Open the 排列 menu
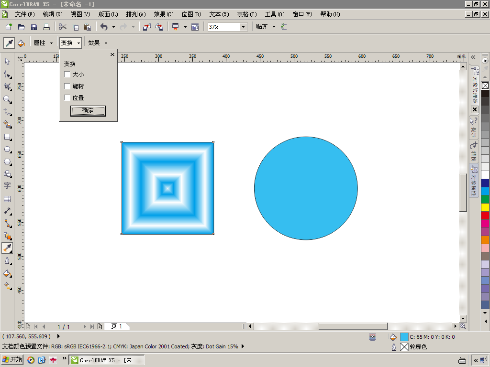The height and width of the screenshot is (367, 490). pyautogui.click(x=135, y=14)
